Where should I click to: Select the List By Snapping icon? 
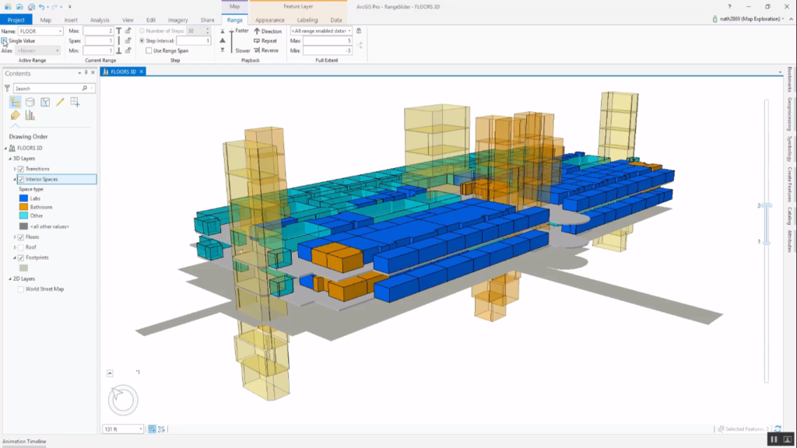tap(74, 102)
